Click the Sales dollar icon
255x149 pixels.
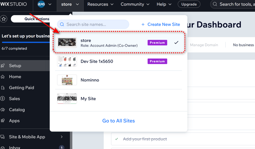tap(3, 99)
